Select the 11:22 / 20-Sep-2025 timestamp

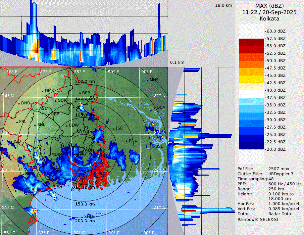[x=269, y=12]
